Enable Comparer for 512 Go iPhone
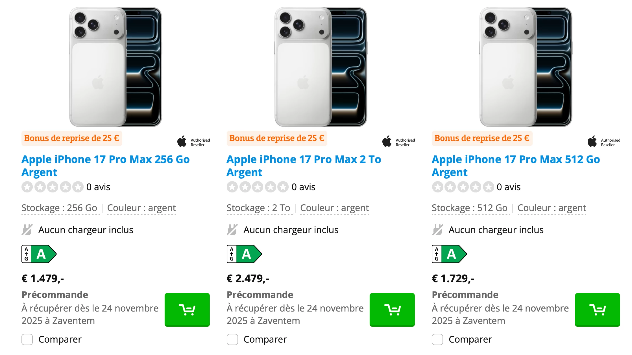 [437, 339]
